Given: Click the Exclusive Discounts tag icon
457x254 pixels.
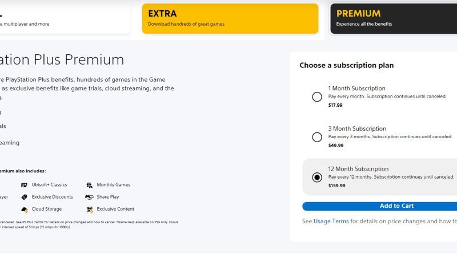Looking at the screenshot, I should tap(24, 197).
